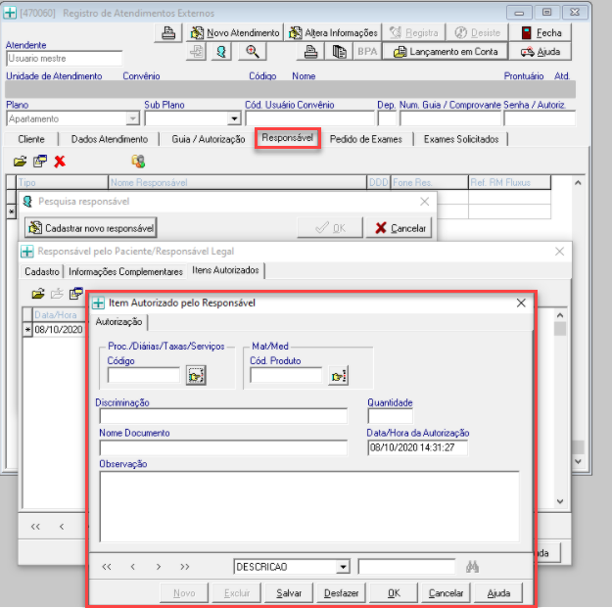This screenshot has width=612, height=608.
Task: Go to previous record in item dialog
Action: pyautogui.click(x=133, y=567)
